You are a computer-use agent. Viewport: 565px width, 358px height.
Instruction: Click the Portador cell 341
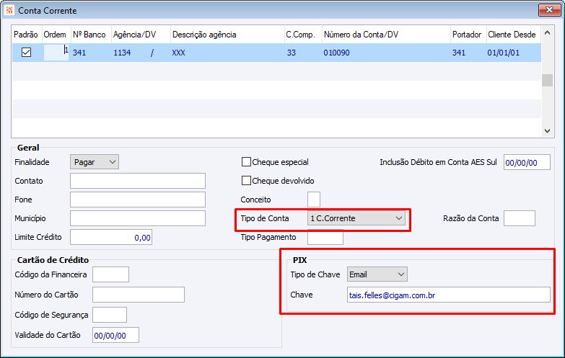pyautogui.click(x=459, y=53)
